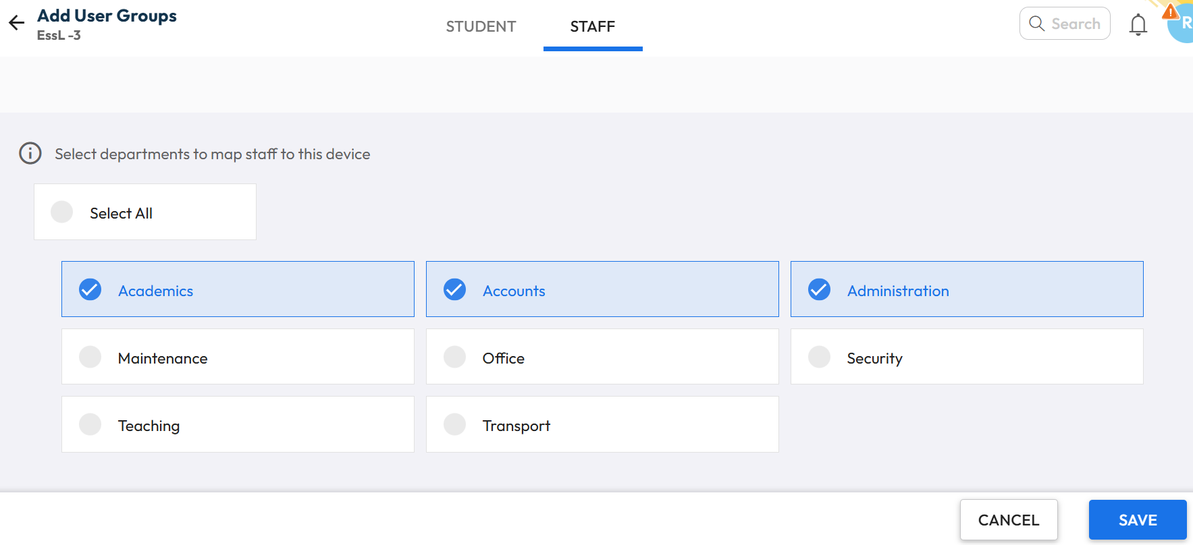Switch to the STUDENT tab
The image size is (1193, 545).
pos(481,27)
